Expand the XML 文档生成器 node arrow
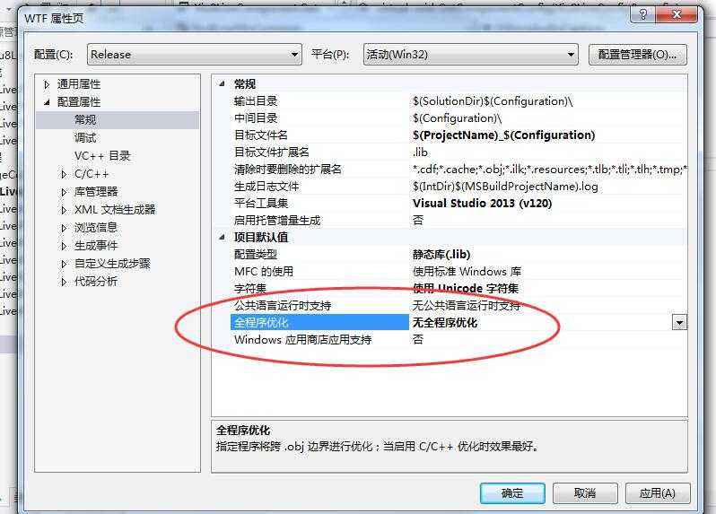This screenshot has height=514, width=716. tap(64, 210)
